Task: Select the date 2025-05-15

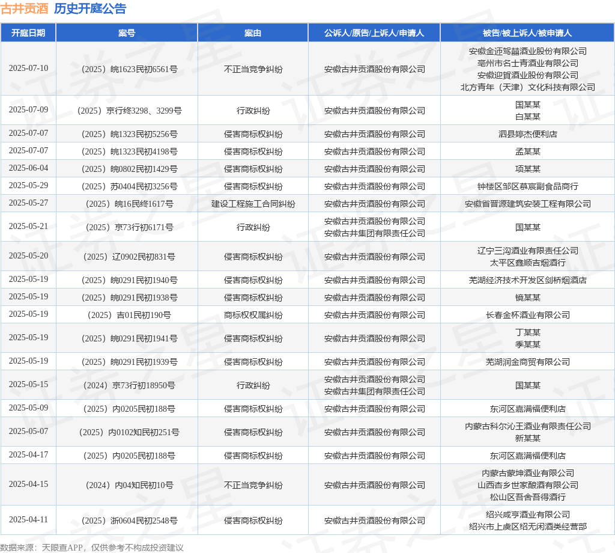Action: [x=29, y=385]
